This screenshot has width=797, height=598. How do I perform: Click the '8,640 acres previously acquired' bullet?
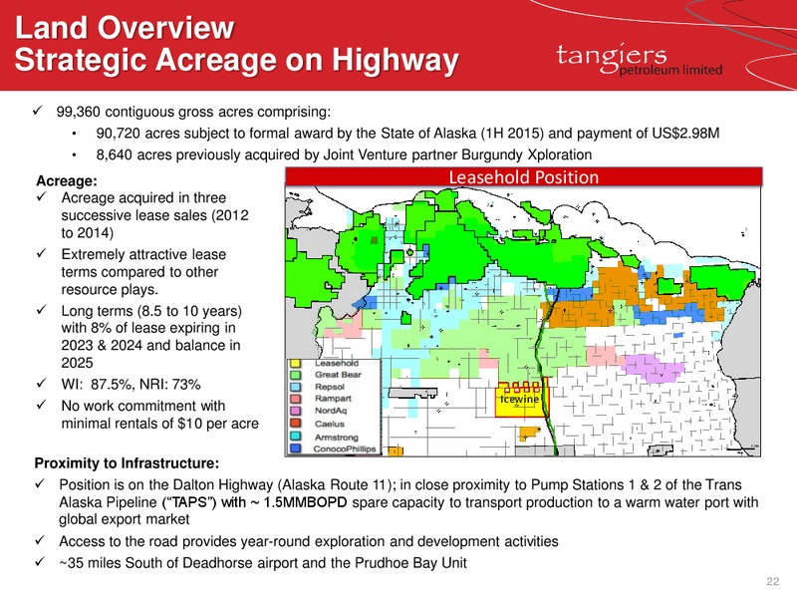344,154
